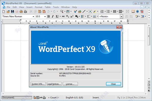Screen dimensions: 152x101
Task: Expand the numbered list arrow
Action: click(x=105, y=11)
